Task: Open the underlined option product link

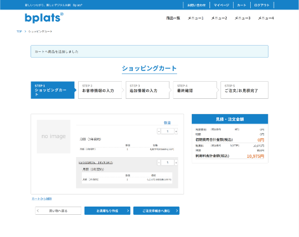Action: point(96,162)
